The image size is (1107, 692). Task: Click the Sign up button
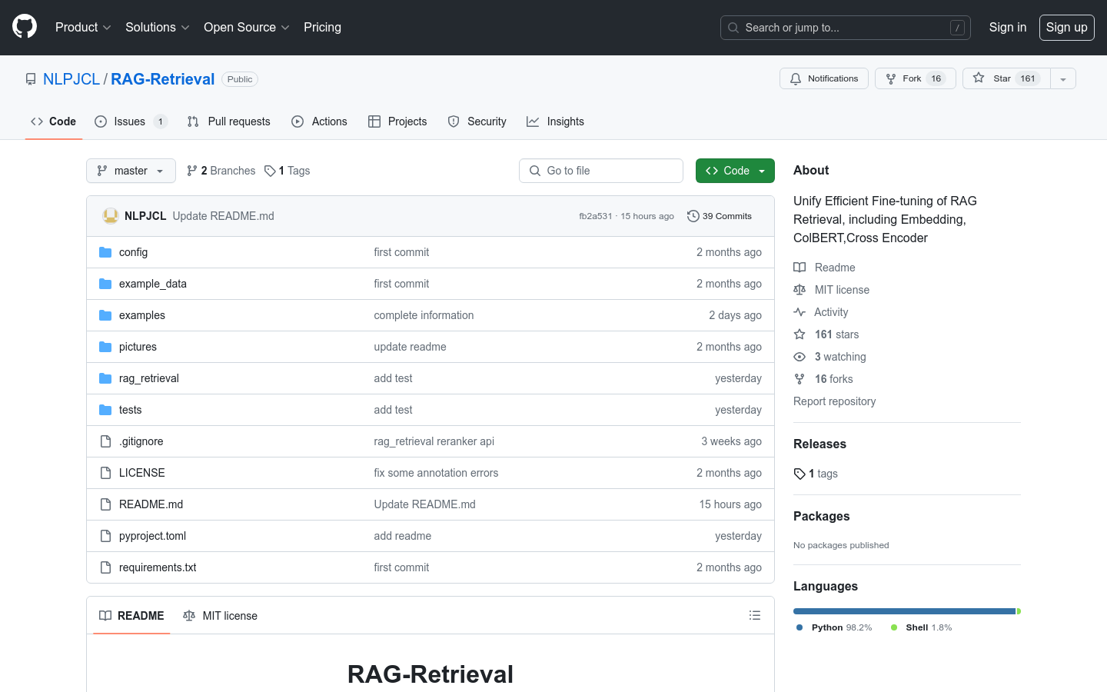tap(1066, 27)
